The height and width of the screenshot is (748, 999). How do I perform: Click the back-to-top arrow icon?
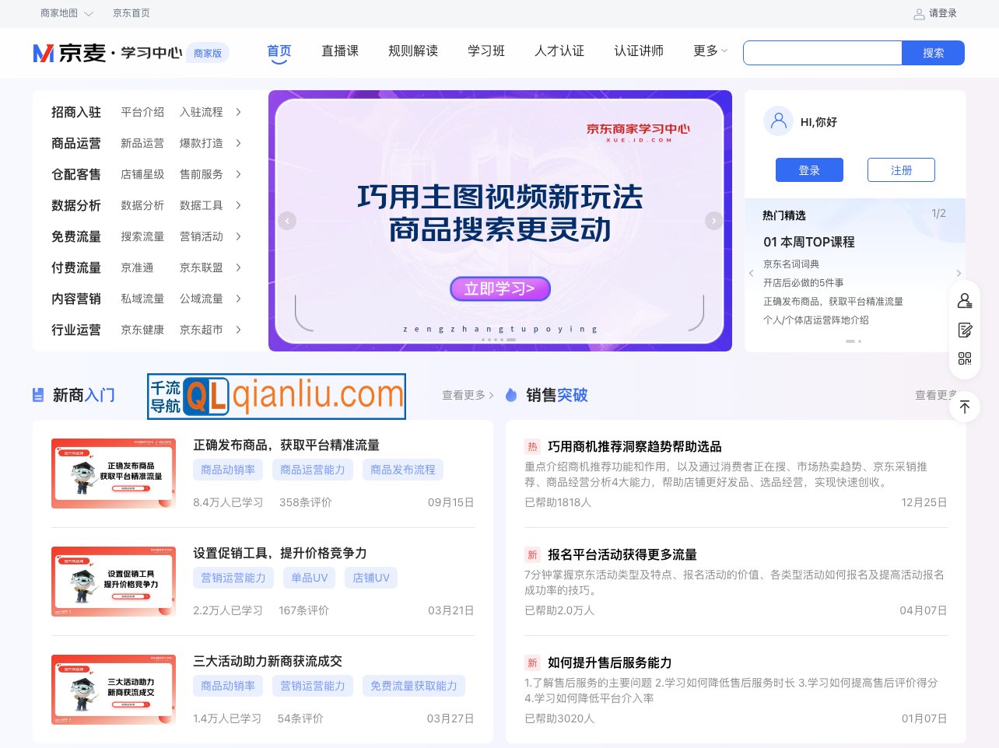[x=965, y=407]
